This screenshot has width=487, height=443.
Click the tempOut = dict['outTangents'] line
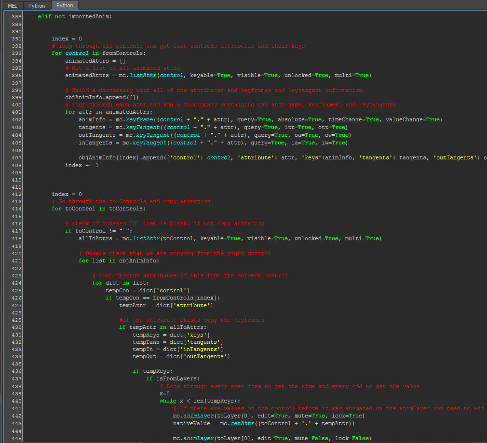pyautogui.click(x=181, y=357)
